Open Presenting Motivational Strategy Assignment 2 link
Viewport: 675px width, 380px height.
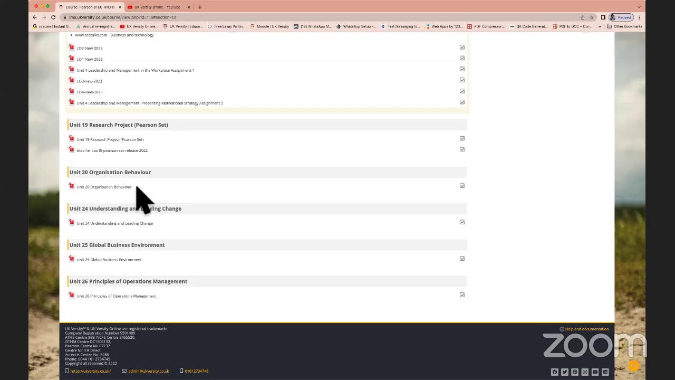point(150,103)
